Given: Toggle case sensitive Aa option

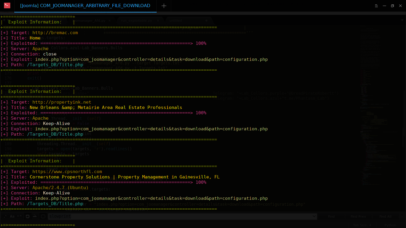Looking at the screenshot, I should (12, 216).
